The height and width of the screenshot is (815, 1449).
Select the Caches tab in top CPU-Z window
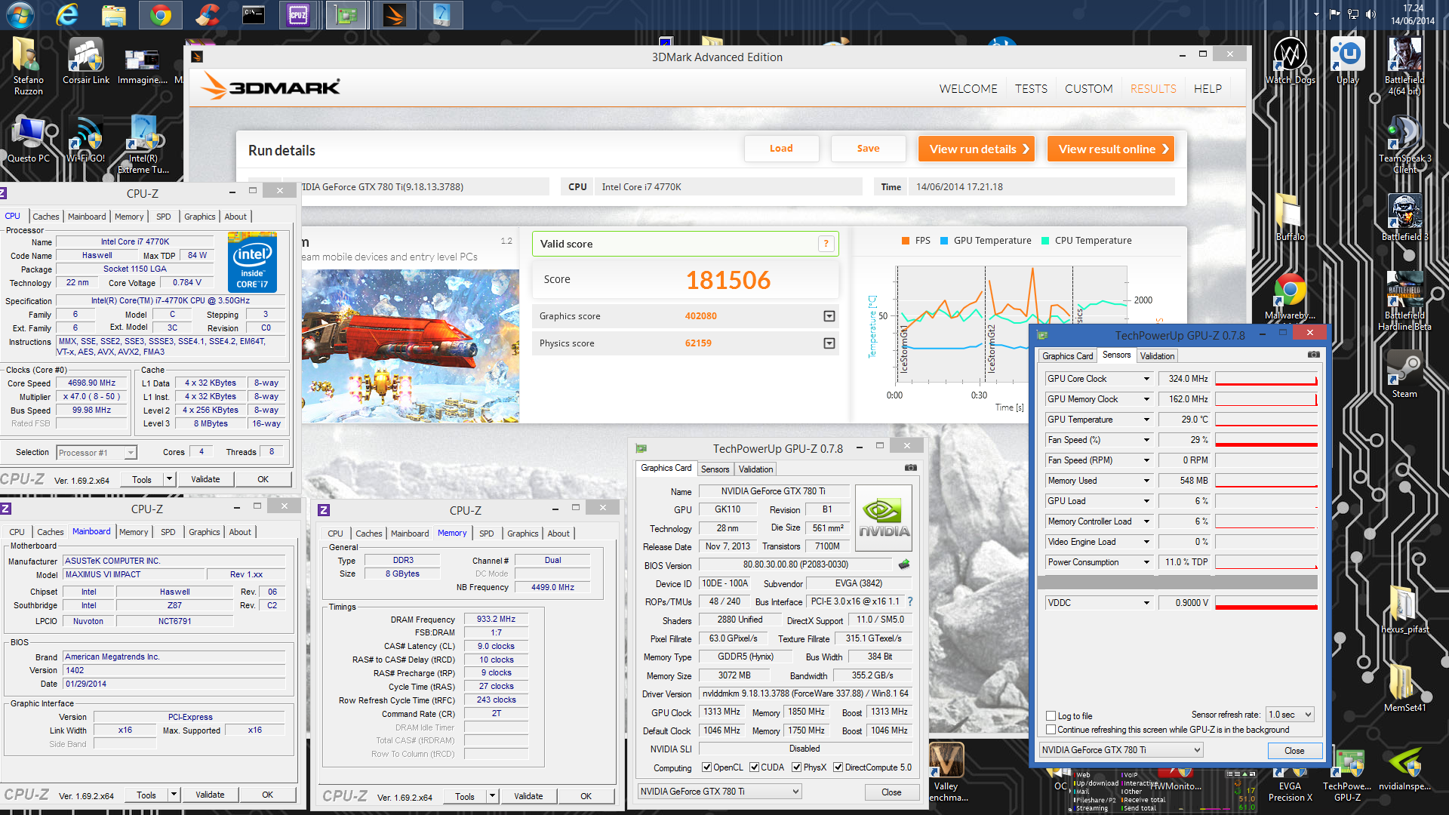coord(46,217)
